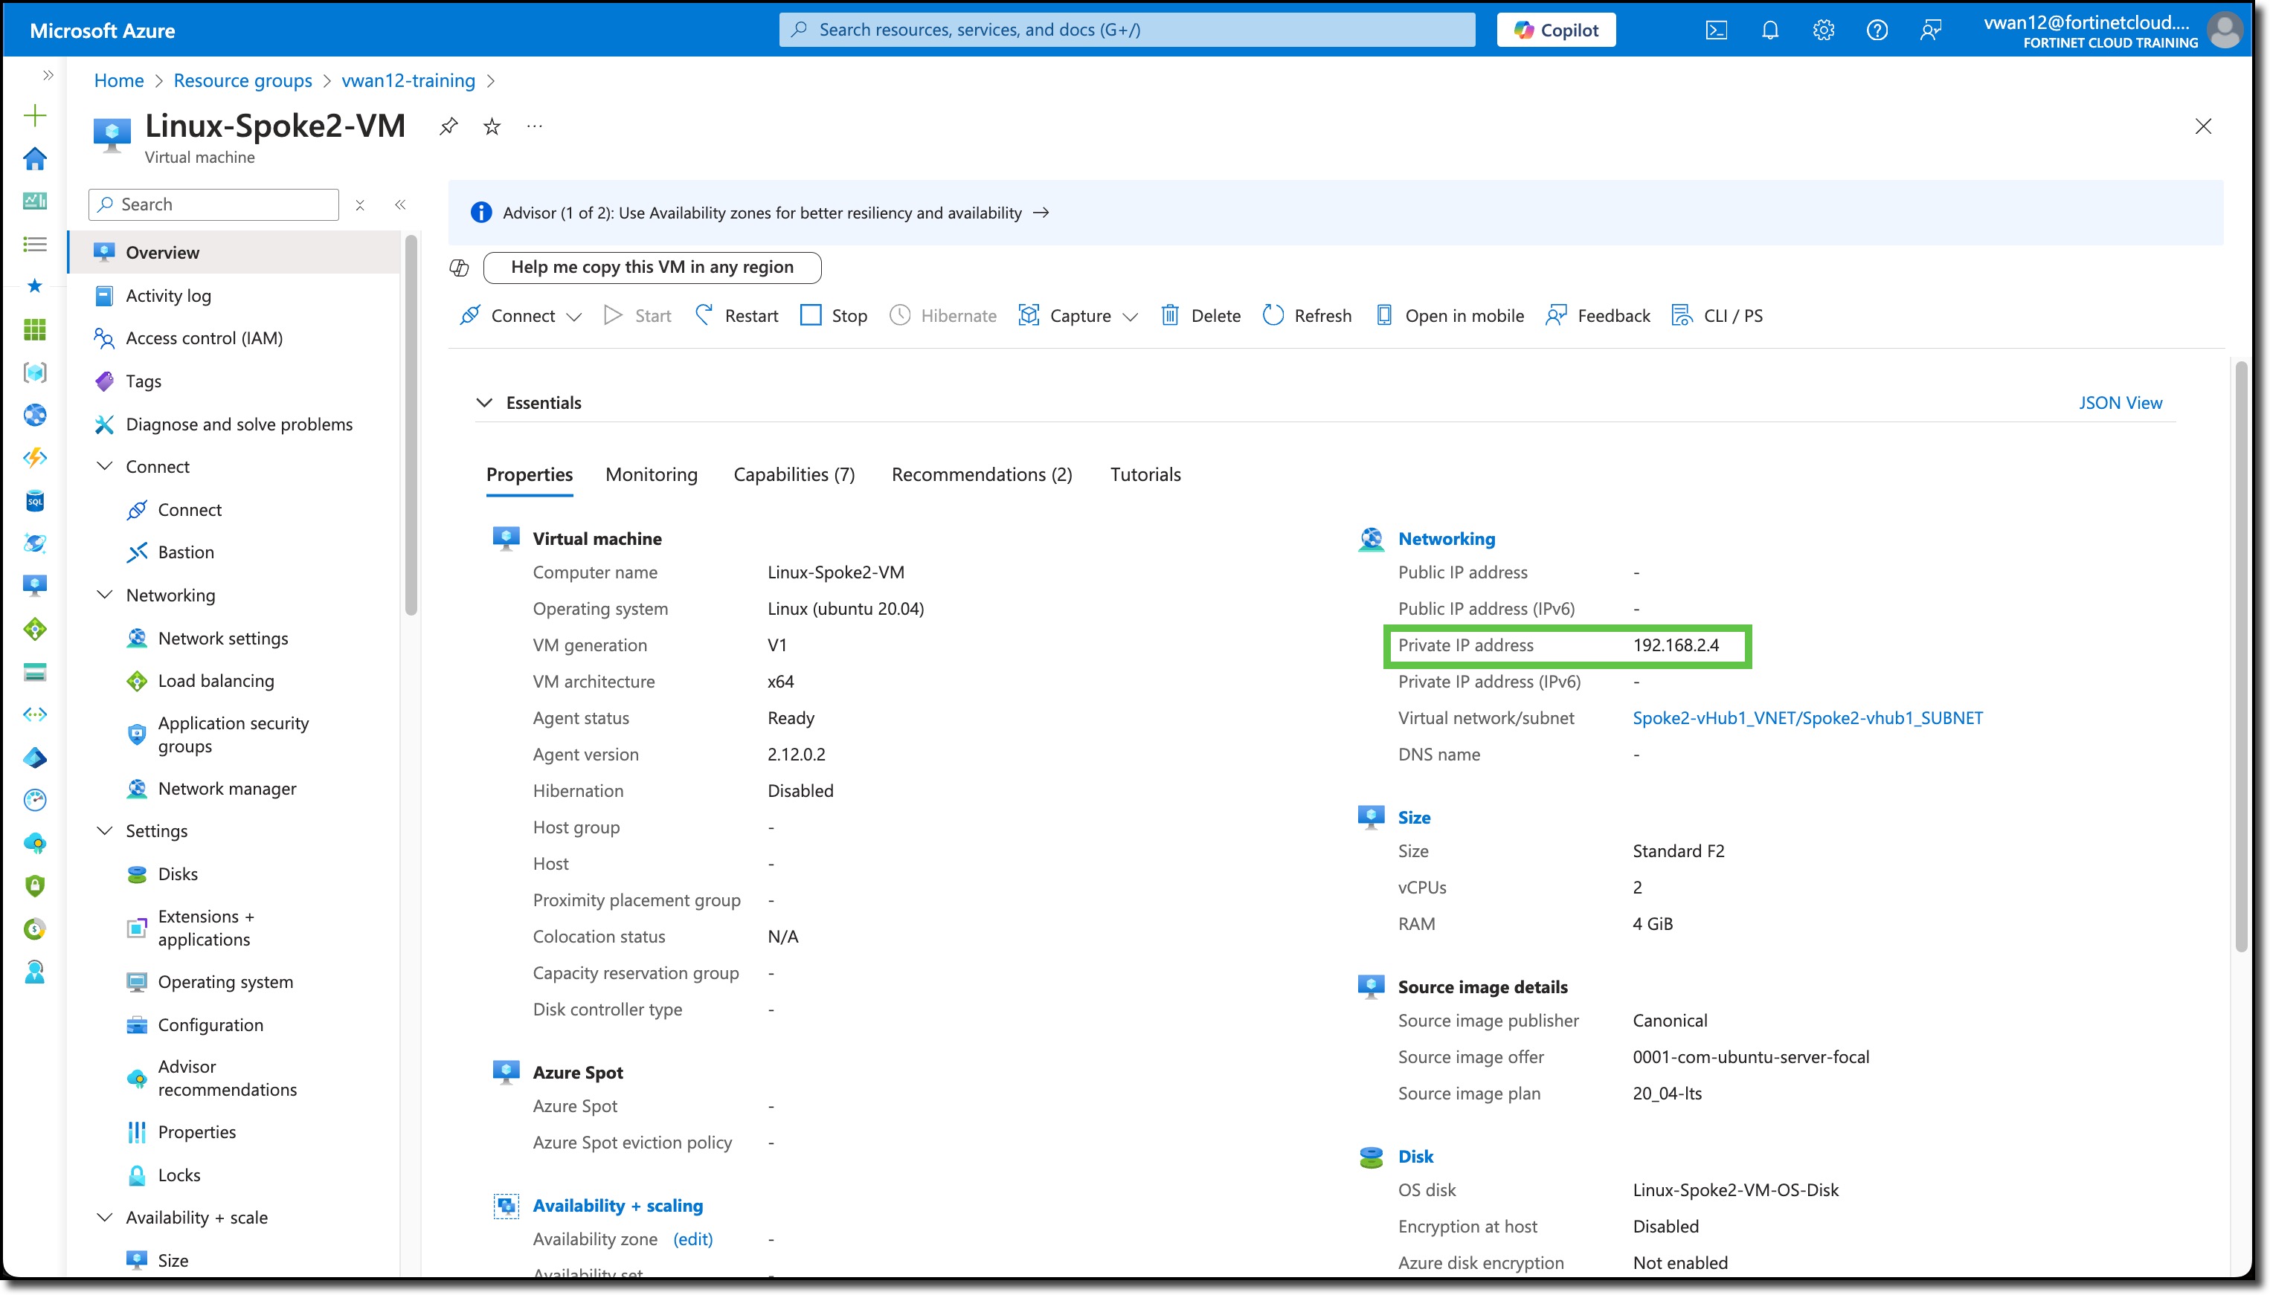The height and width of the screenshot is (1295, 2270).
Task: Pin Linux-Spoke2-VM to dashboard
Action: point(448,126)
